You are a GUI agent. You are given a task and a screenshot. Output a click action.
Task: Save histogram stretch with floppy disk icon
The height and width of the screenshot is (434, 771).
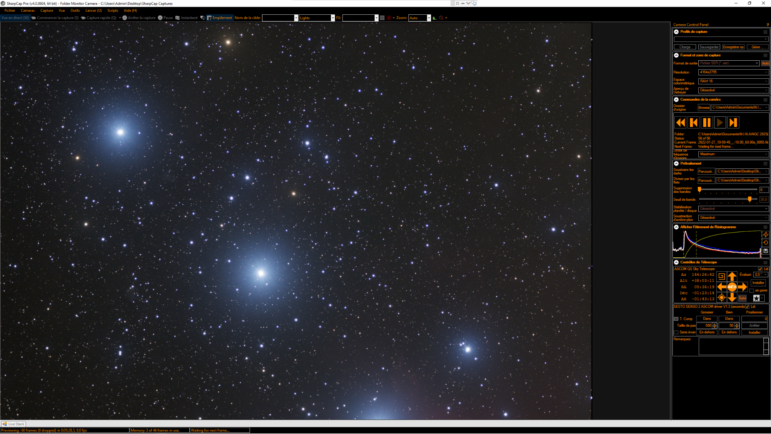coord(765,251)
